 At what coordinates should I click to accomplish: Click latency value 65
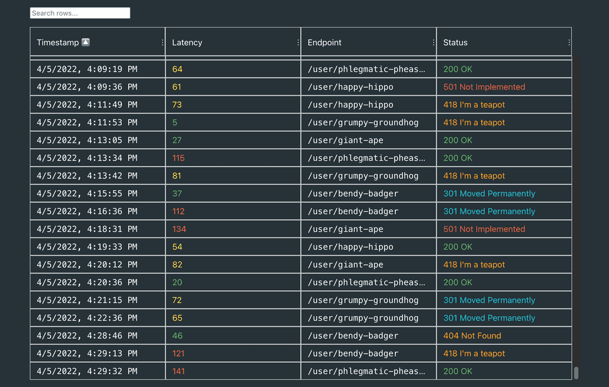coord(177,318)
